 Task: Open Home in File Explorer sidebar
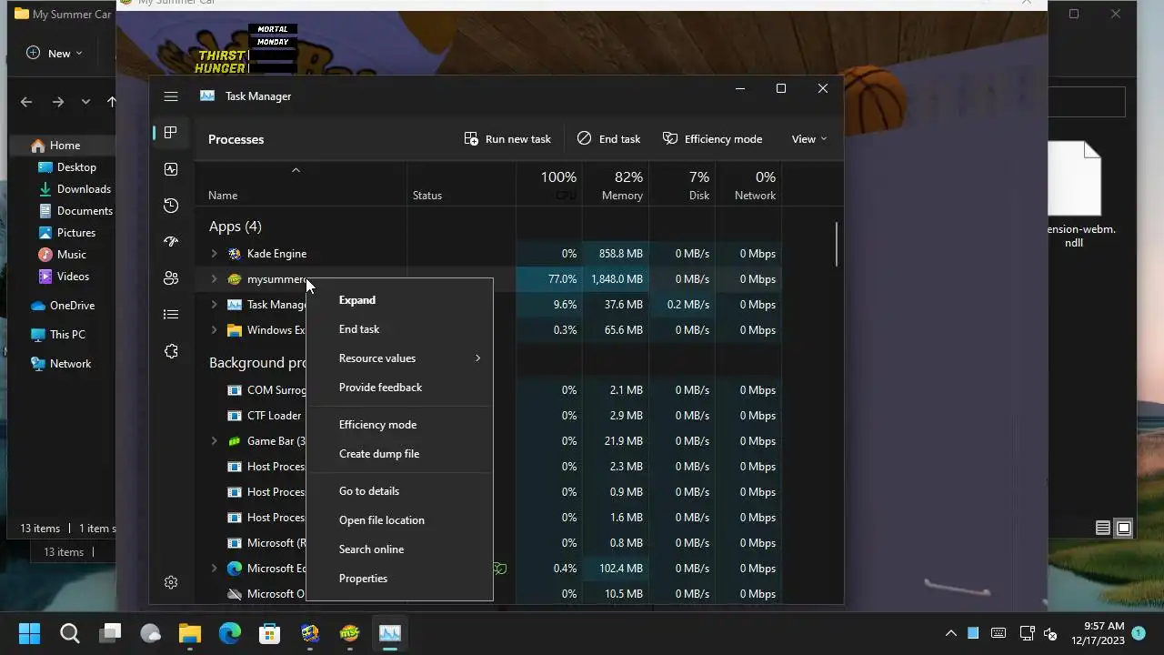pos(64,146)
